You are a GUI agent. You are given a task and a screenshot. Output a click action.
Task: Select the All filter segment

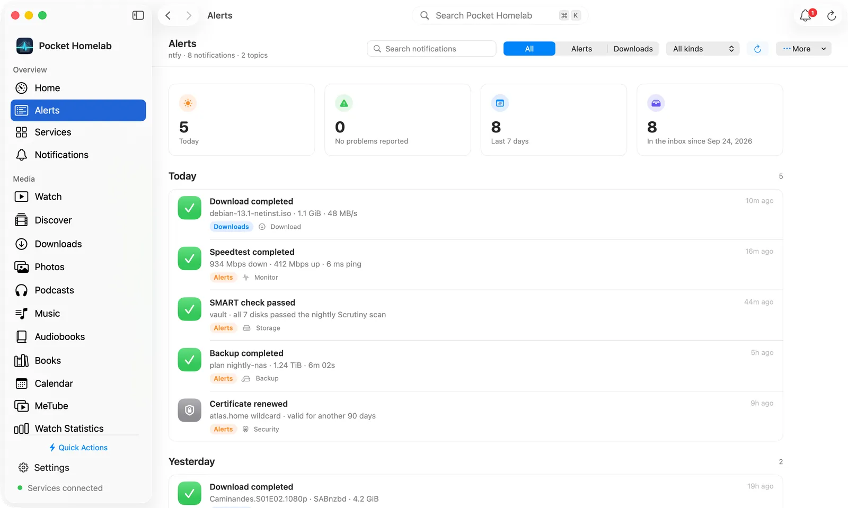coord(529,49)
